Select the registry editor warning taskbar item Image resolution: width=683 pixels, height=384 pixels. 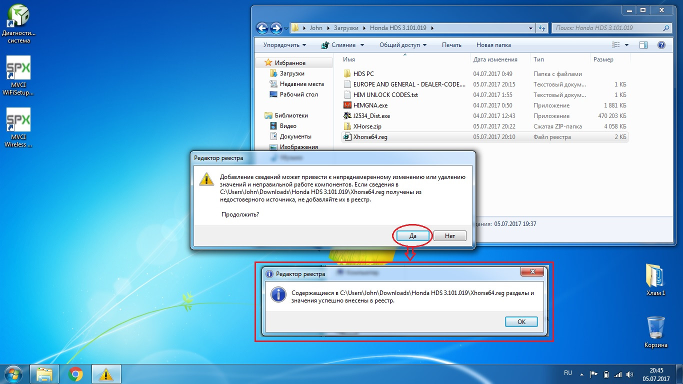click(106, 374)
